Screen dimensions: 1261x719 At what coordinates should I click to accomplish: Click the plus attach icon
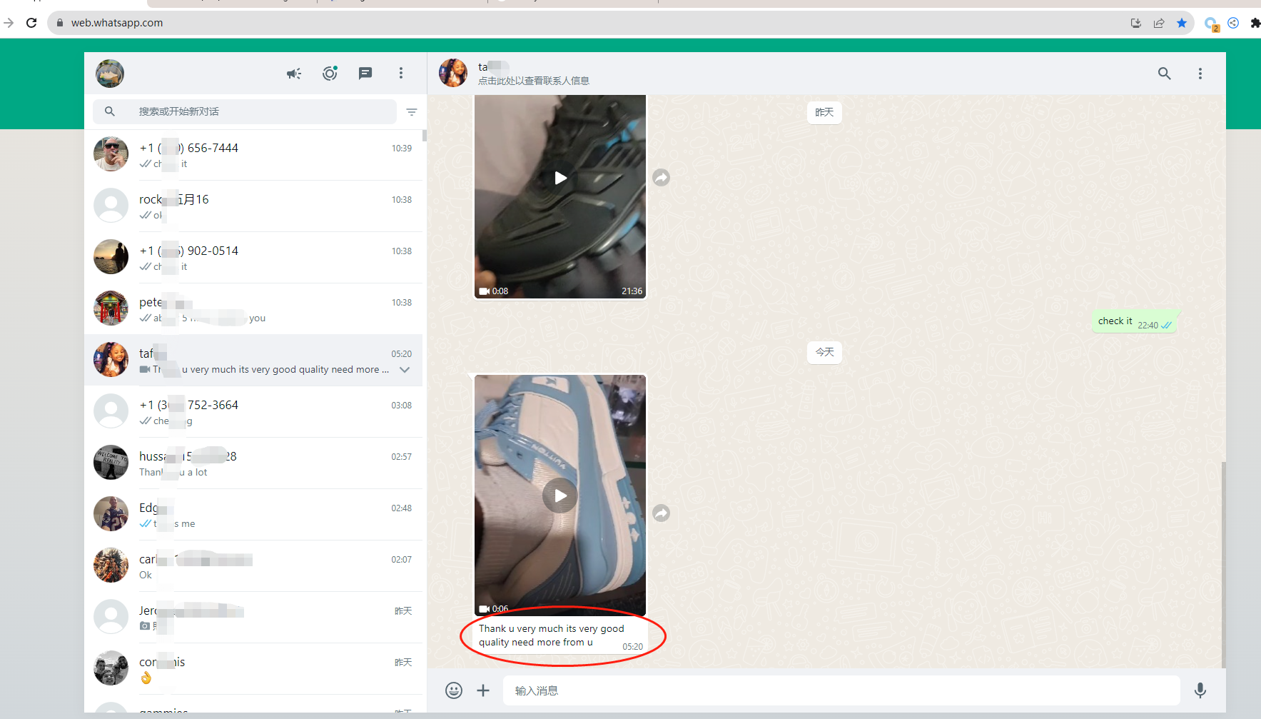483,690
